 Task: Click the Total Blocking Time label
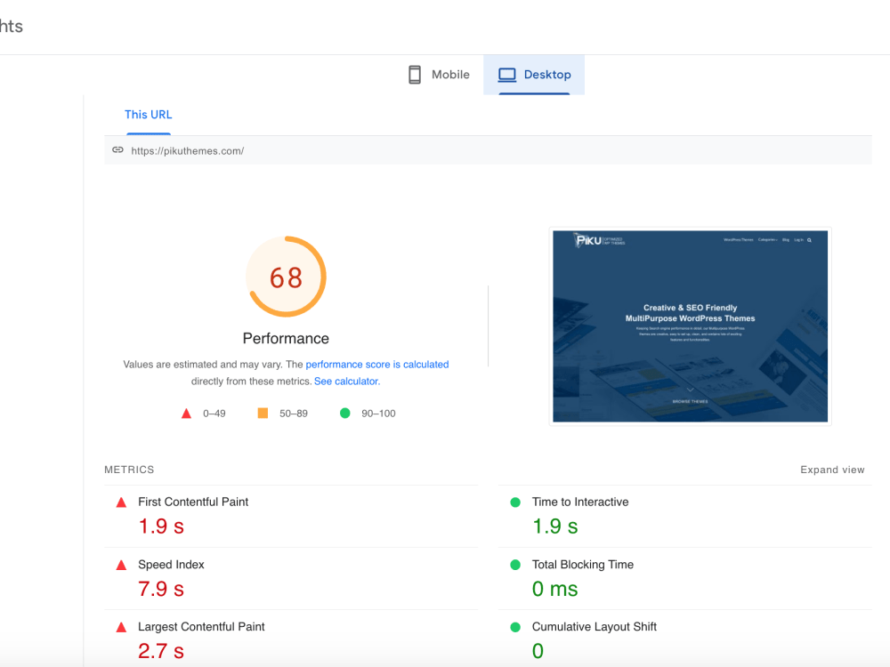pos(582,565)
